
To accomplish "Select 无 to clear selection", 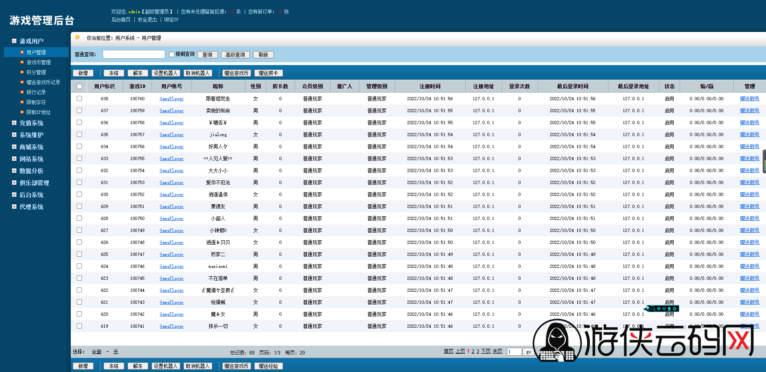I will 116,352.
